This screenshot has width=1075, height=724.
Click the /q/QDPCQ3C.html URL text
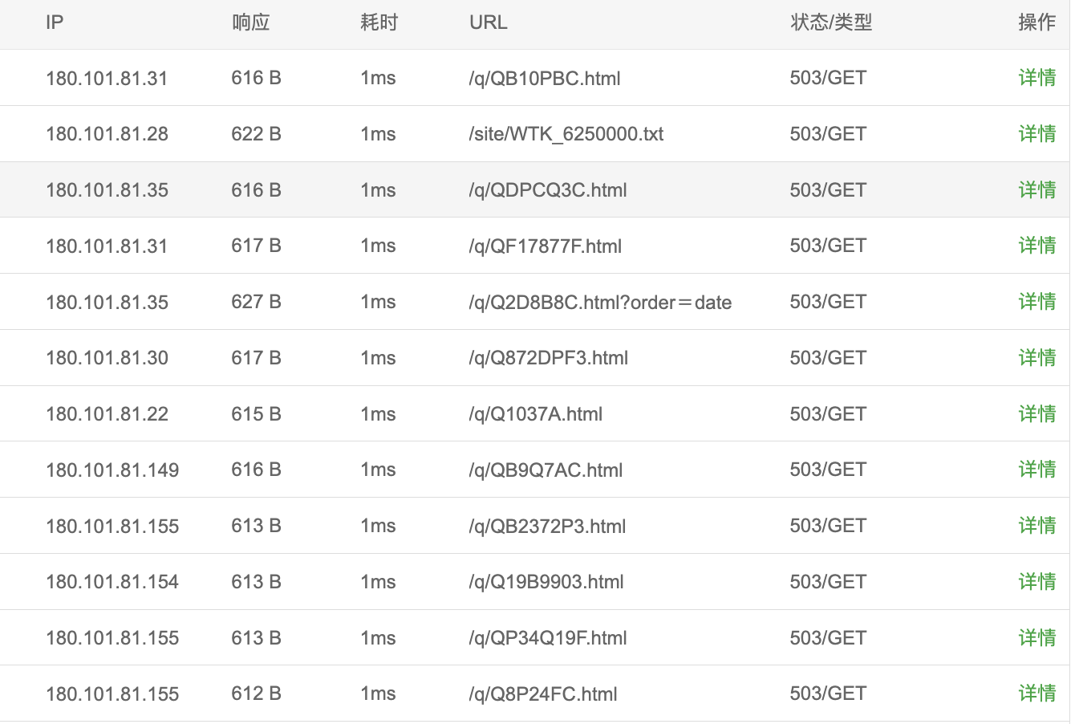tap(547, 190)
